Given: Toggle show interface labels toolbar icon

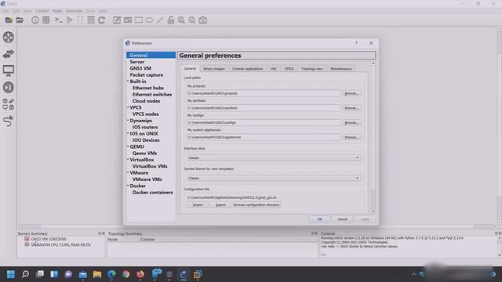Looking at the screenshot, I should pyautogui.click(x=46, y=20).
